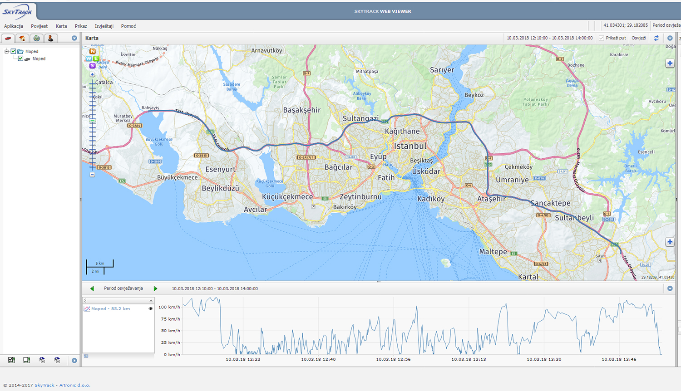Toggle Moped chart visibility eye icon

coord(151,308)
